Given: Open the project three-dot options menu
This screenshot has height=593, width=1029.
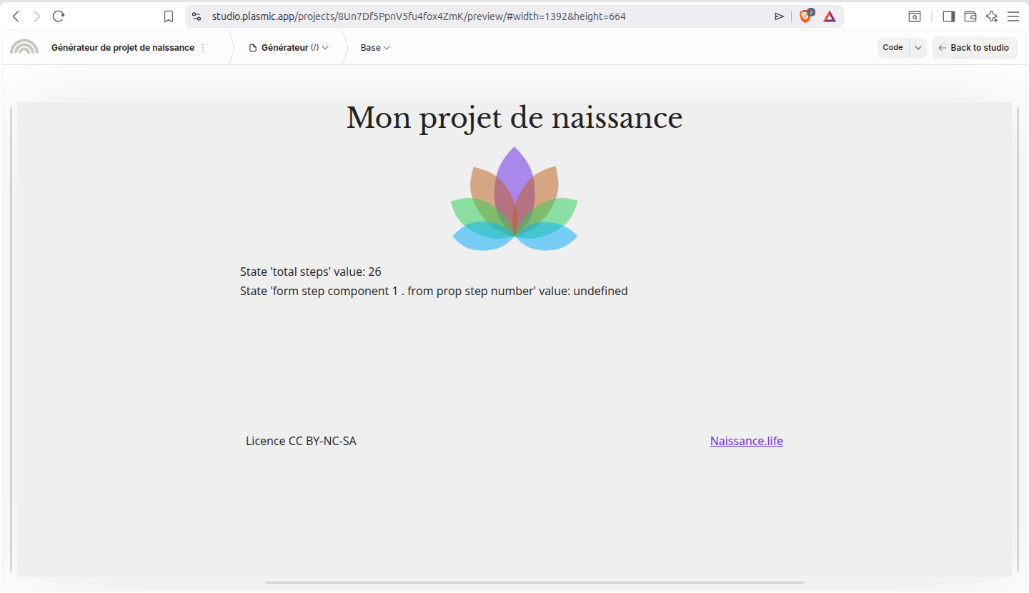Looking at the screenshot, I should click(203, 48).
